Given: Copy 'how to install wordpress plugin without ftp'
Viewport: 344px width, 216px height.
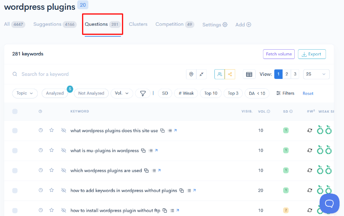Looking at the screenshot, I should pyautogui.click(x=165, y=211).
